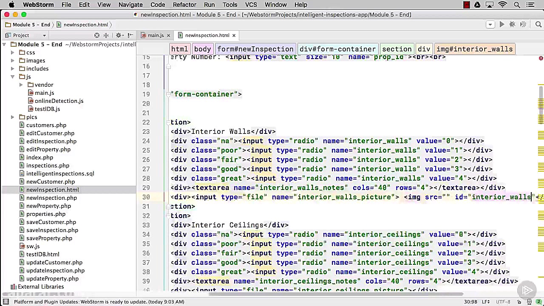This screenshot has width=544, height=306.
Task: Click the Debug bug icon
Action: pyautogui.click(x=513, y=25)
